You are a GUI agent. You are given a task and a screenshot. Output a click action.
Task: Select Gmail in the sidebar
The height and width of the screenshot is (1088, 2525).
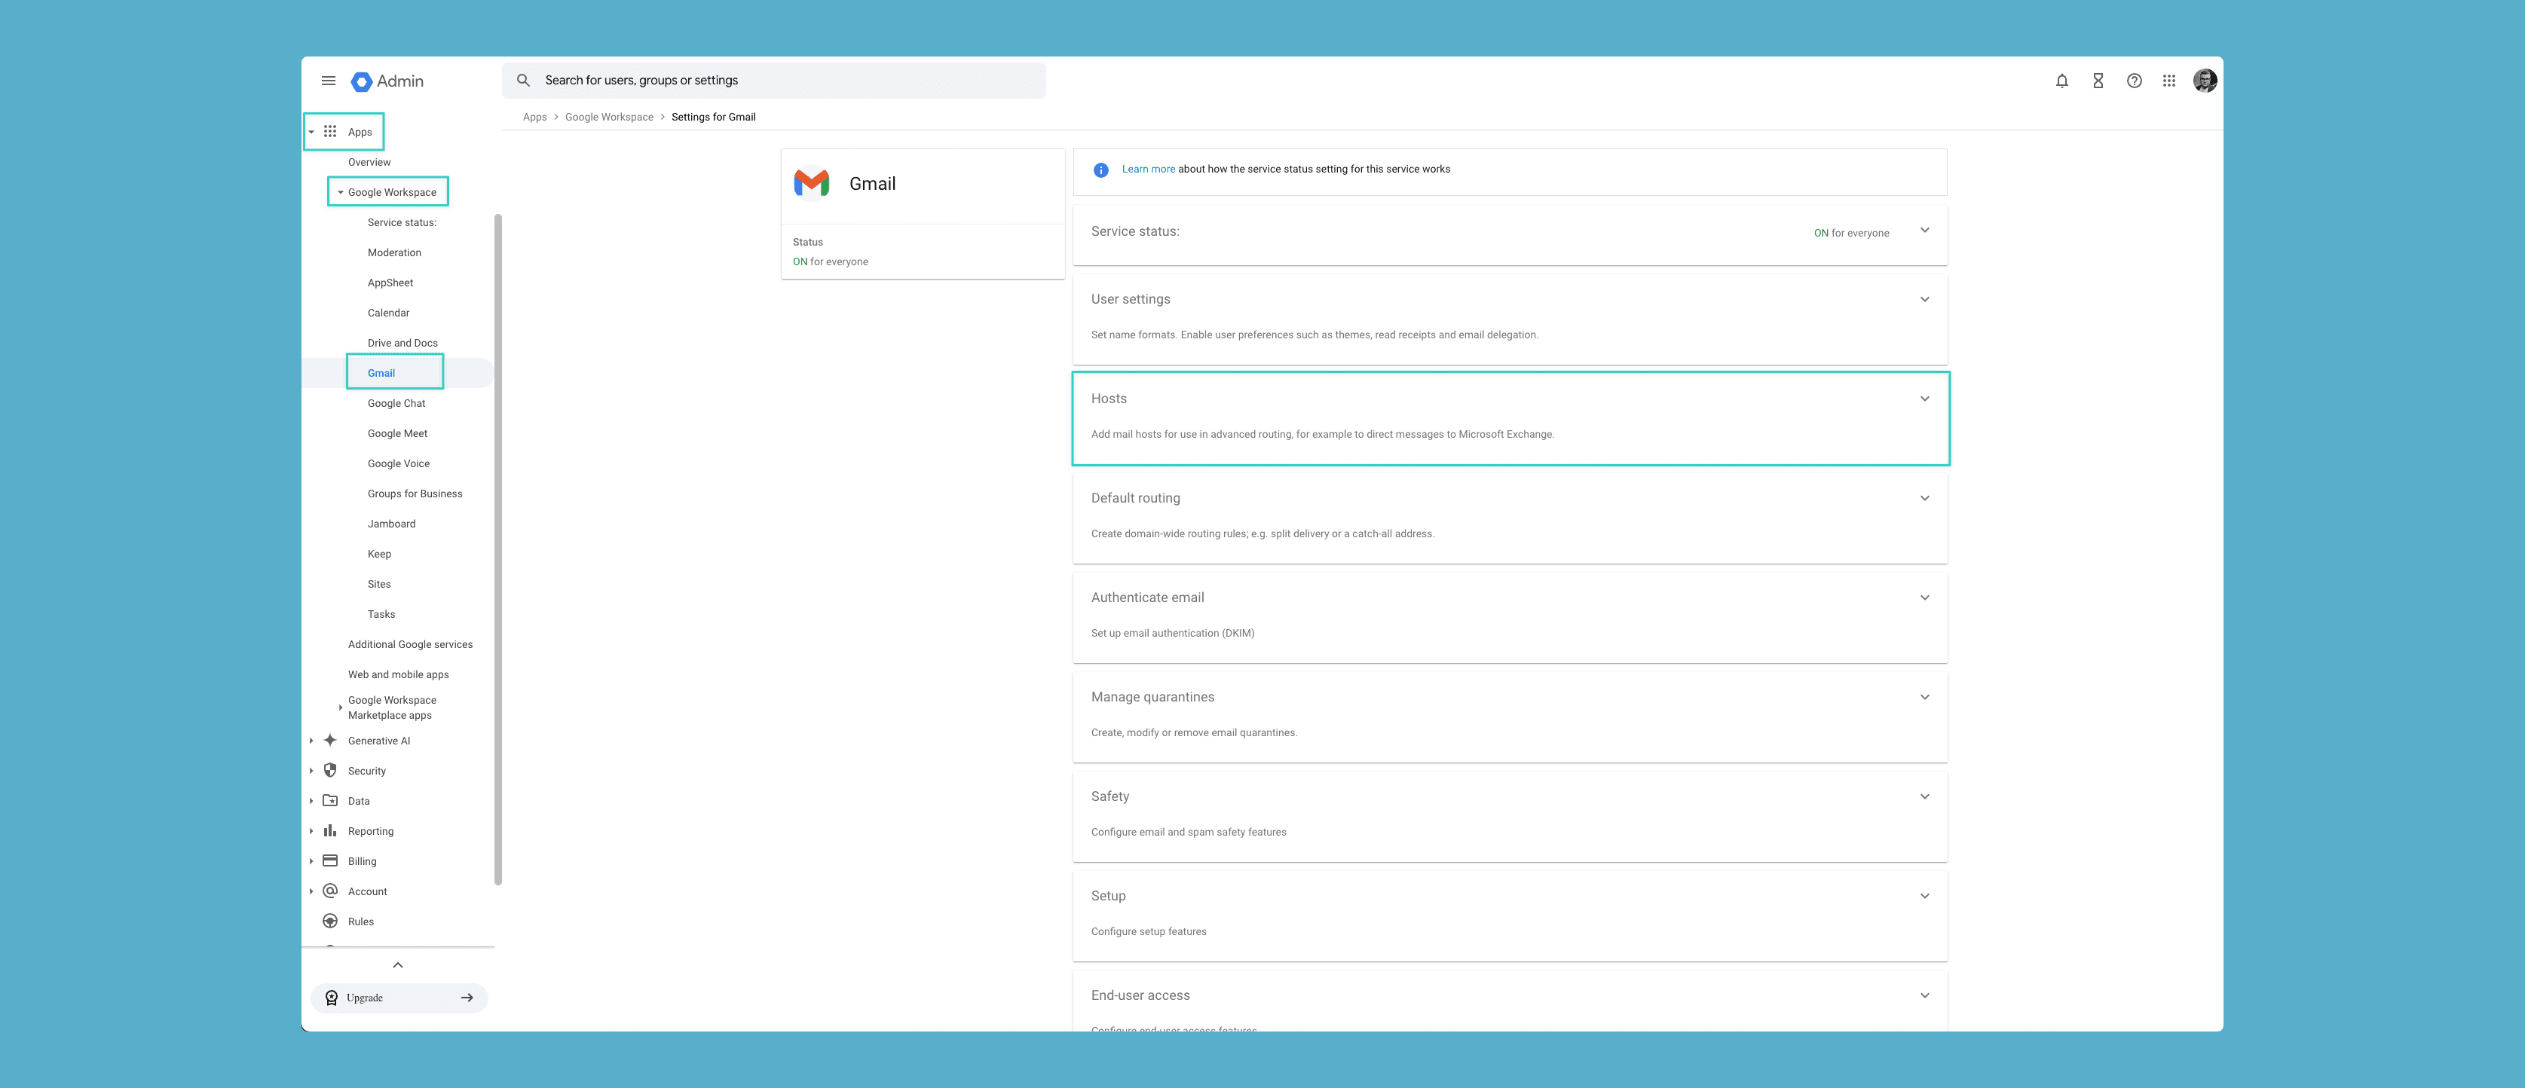click(x=381, y=374)
